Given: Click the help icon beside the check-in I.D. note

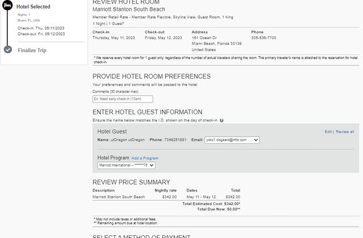Looking at the screenshot, I should [221, 121].
